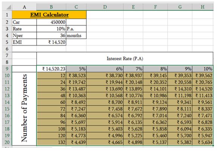The width and height of the screenshot is (217, 151).
Task: Select the Nper cell with 36
Action: [x=51, y=35]
